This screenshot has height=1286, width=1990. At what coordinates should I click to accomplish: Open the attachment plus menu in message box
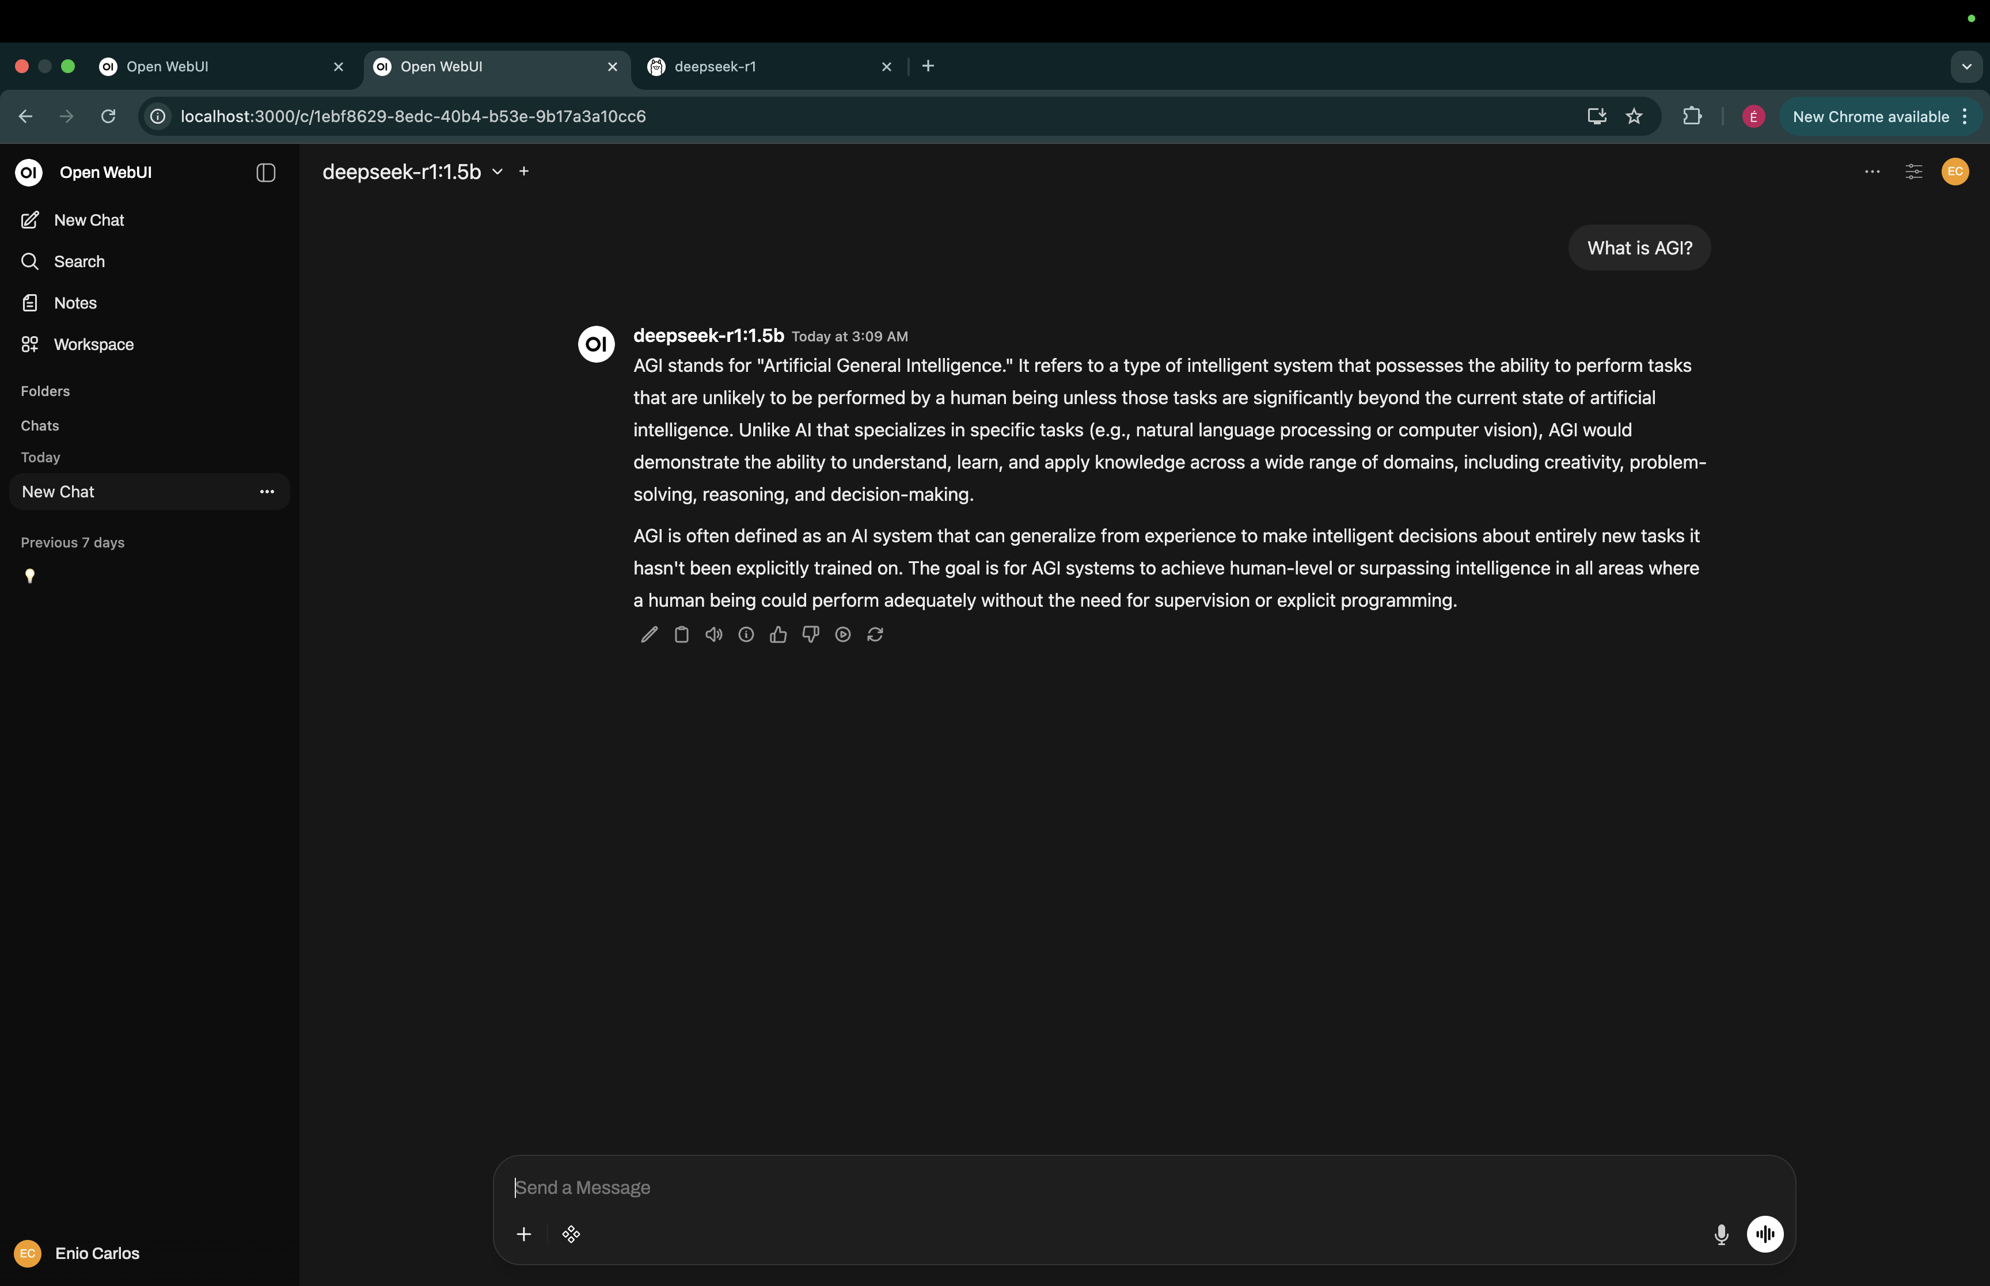pos(523,1234)
